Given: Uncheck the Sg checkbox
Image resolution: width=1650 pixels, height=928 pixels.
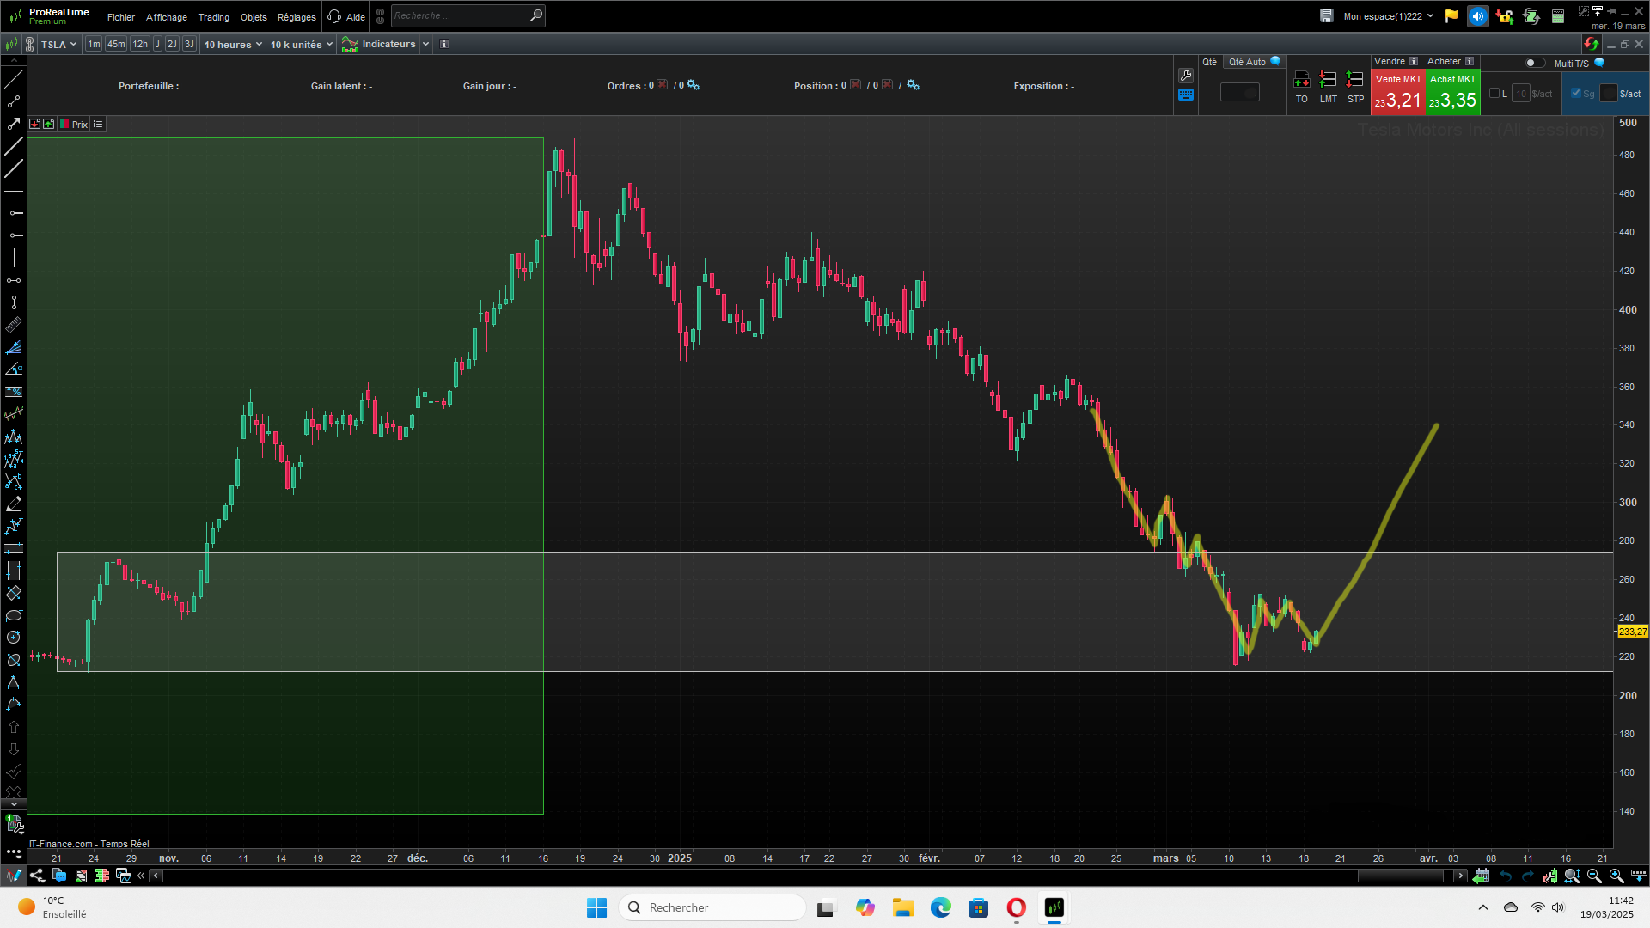Looking at the screenshot, I should tap(1576, 94).
